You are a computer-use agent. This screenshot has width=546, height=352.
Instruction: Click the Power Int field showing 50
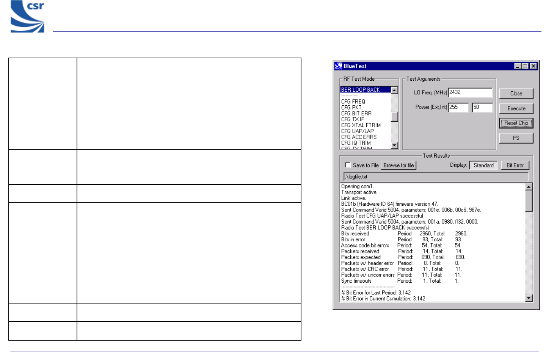(482, 108)
